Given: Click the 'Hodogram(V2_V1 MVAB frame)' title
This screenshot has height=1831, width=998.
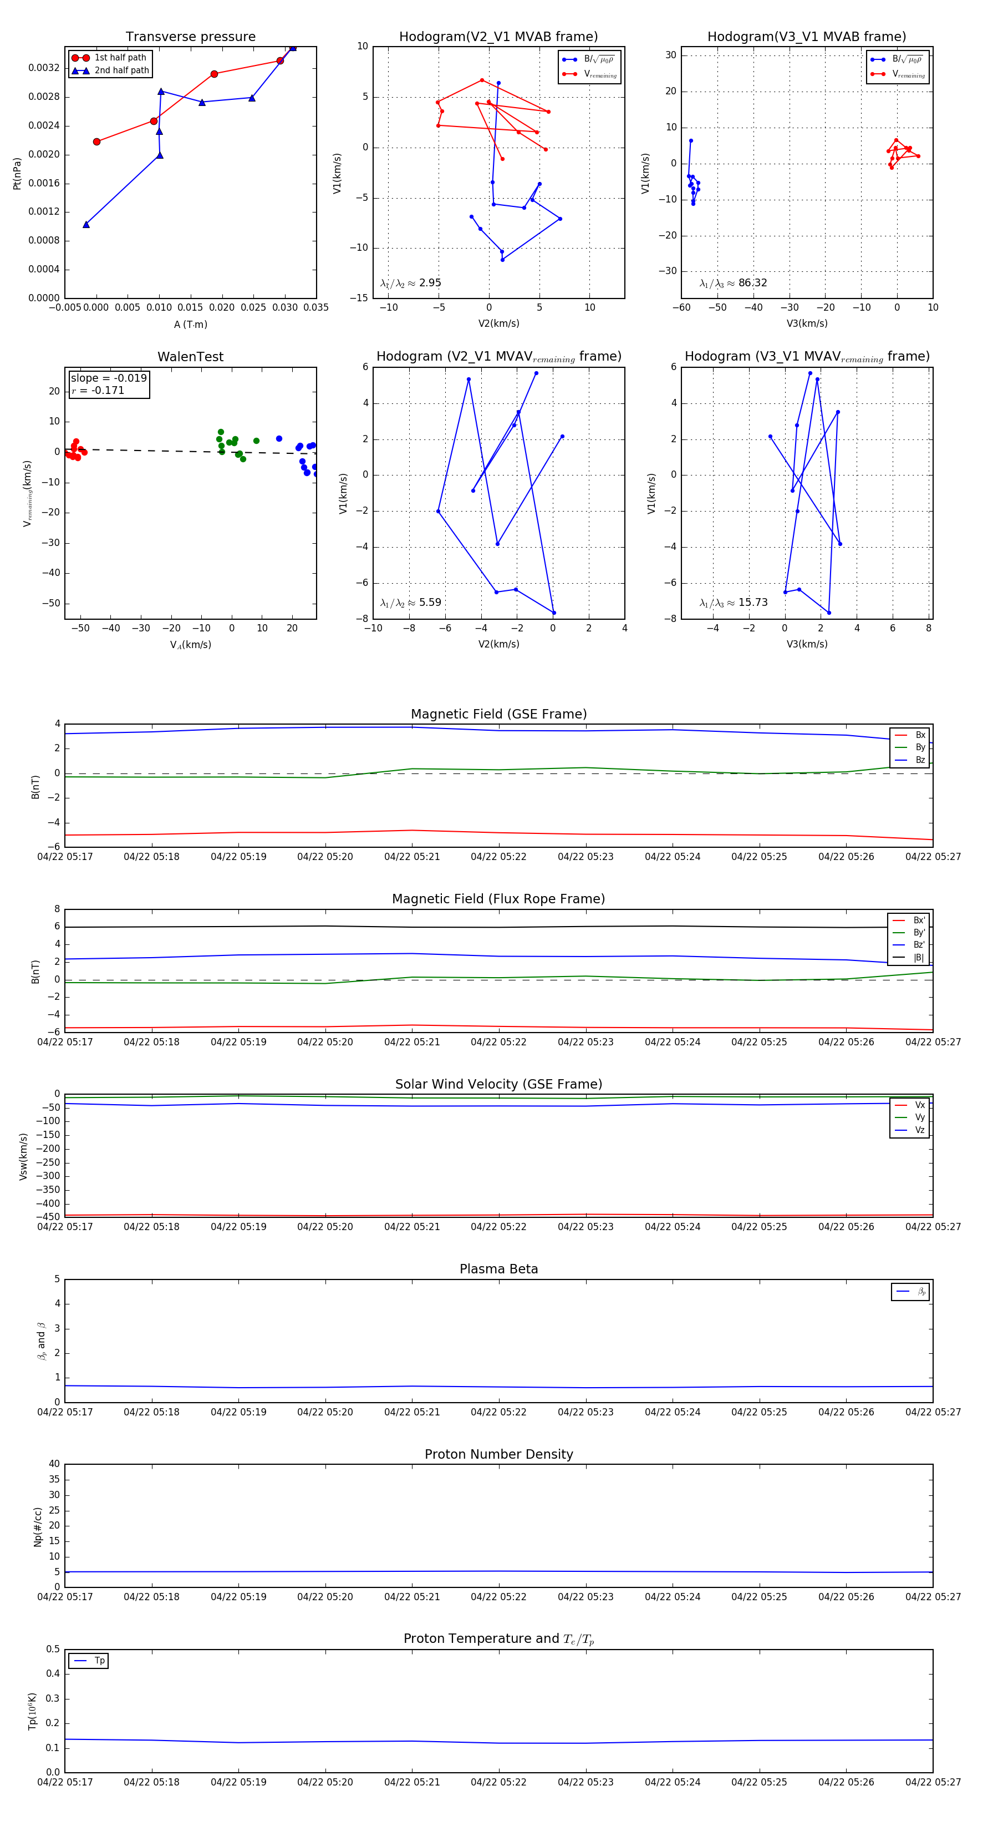Looking at the screenshot, I should click(498, 37).
